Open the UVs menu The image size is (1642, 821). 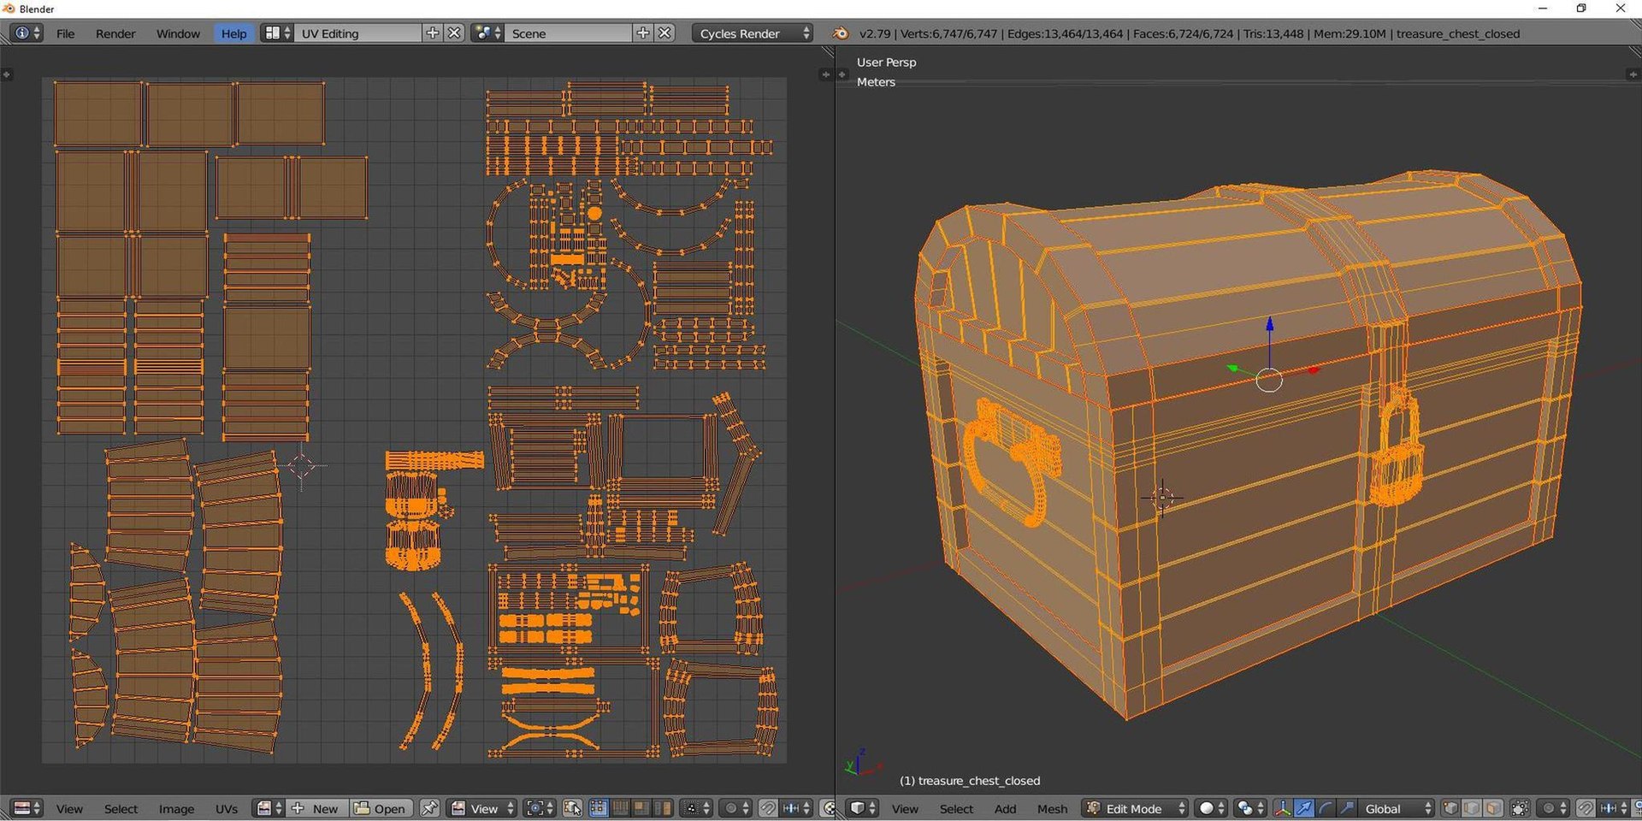tap(227, 808)
